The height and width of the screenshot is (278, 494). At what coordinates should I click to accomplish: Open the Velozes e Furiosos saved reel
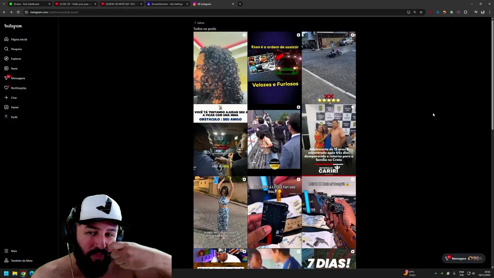(x=274, y=68)
